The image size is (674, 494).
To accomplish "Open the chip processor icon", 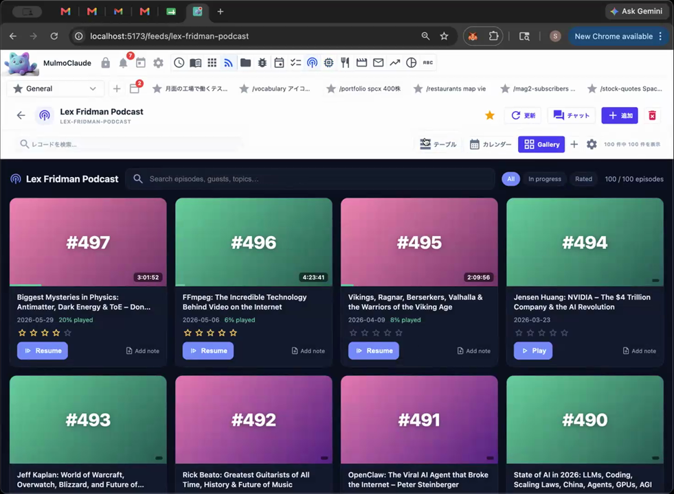I will coord(328,62).
